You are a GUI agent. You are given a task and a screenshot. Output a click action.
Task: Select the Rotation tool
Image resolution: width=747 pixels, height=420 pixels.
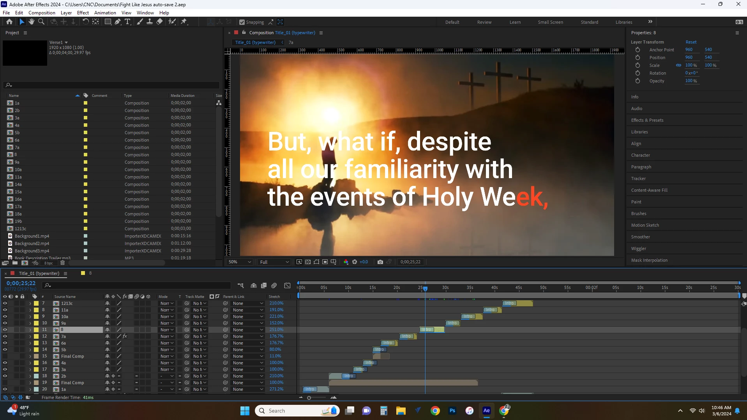[x=85, y=22]
